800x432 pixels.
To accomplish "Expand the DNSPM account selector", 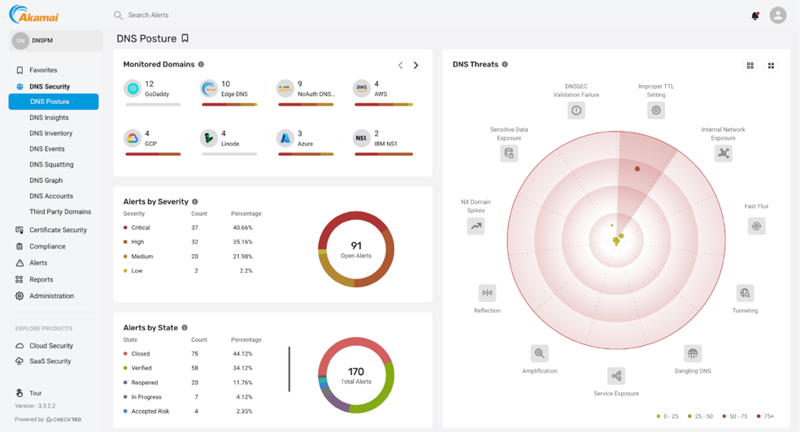I will click(x=55, y=41).
